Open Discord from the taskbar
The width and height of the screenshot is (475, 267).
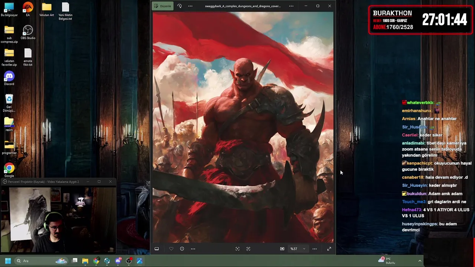pyautogui.click(x=118, y=261)
